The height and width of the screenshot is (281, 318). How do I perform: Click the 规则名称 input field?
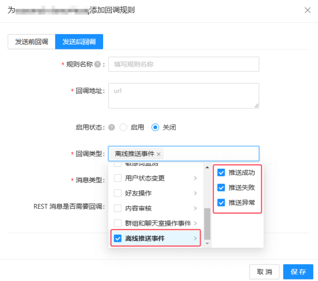tap(184, 64)
